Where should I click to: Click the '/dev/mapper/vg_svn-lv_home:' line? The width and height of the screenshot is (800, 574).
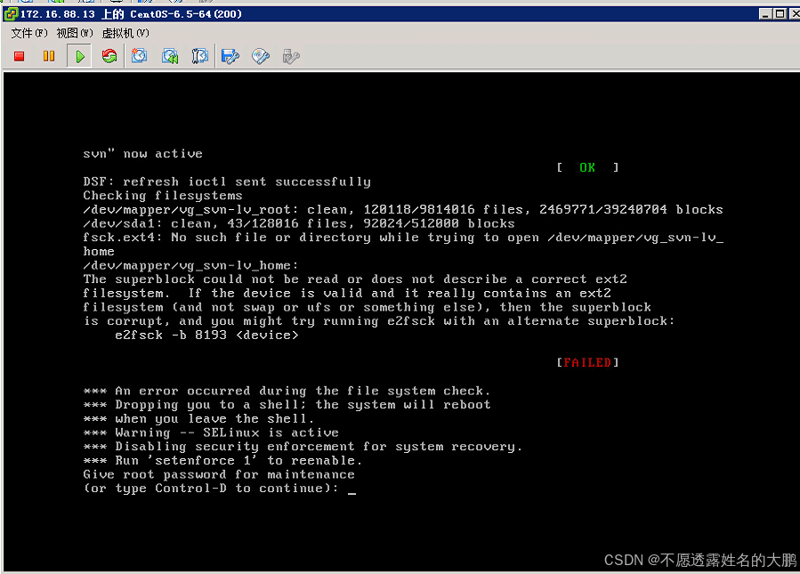tap(190, 265)
